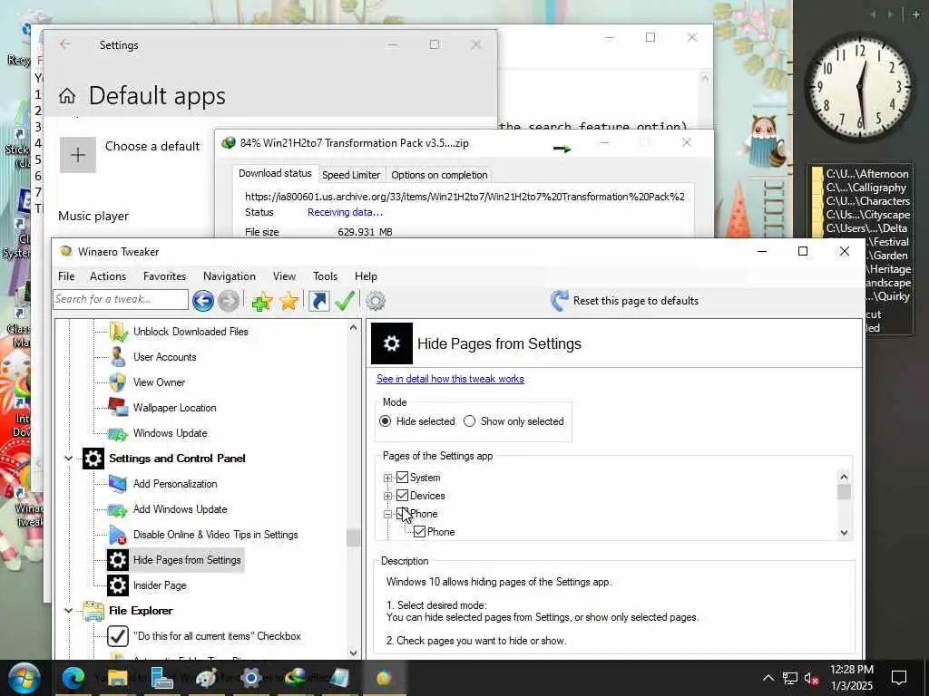
Task: Collapse the Phone node in Settings pages
Action: tap(388, 515)
